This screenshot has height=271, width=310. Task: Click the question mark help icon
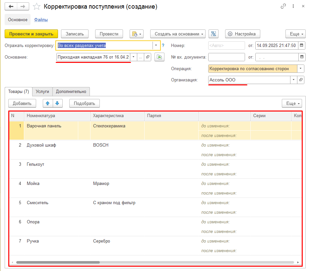(x=163, y=45)
